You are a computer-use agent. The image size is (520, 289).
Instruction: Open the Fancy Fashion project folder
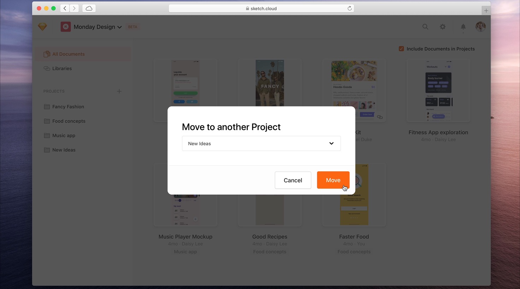[68, 107]
